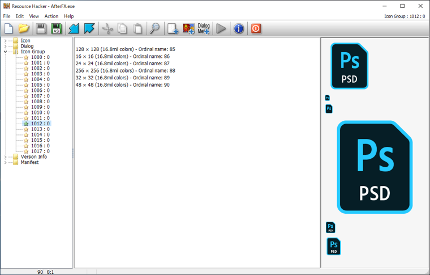Screen dimensions: 430x275
Task: Select icon group 1004 : 0
Action: [x=40, y=79]
